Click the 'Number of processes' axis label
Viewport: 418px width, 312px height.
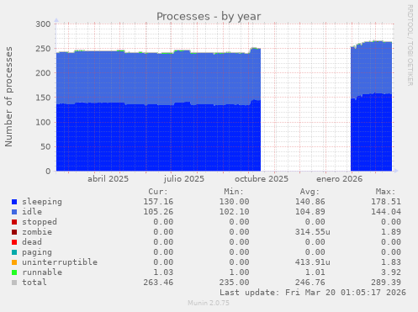tap(8, 97)
